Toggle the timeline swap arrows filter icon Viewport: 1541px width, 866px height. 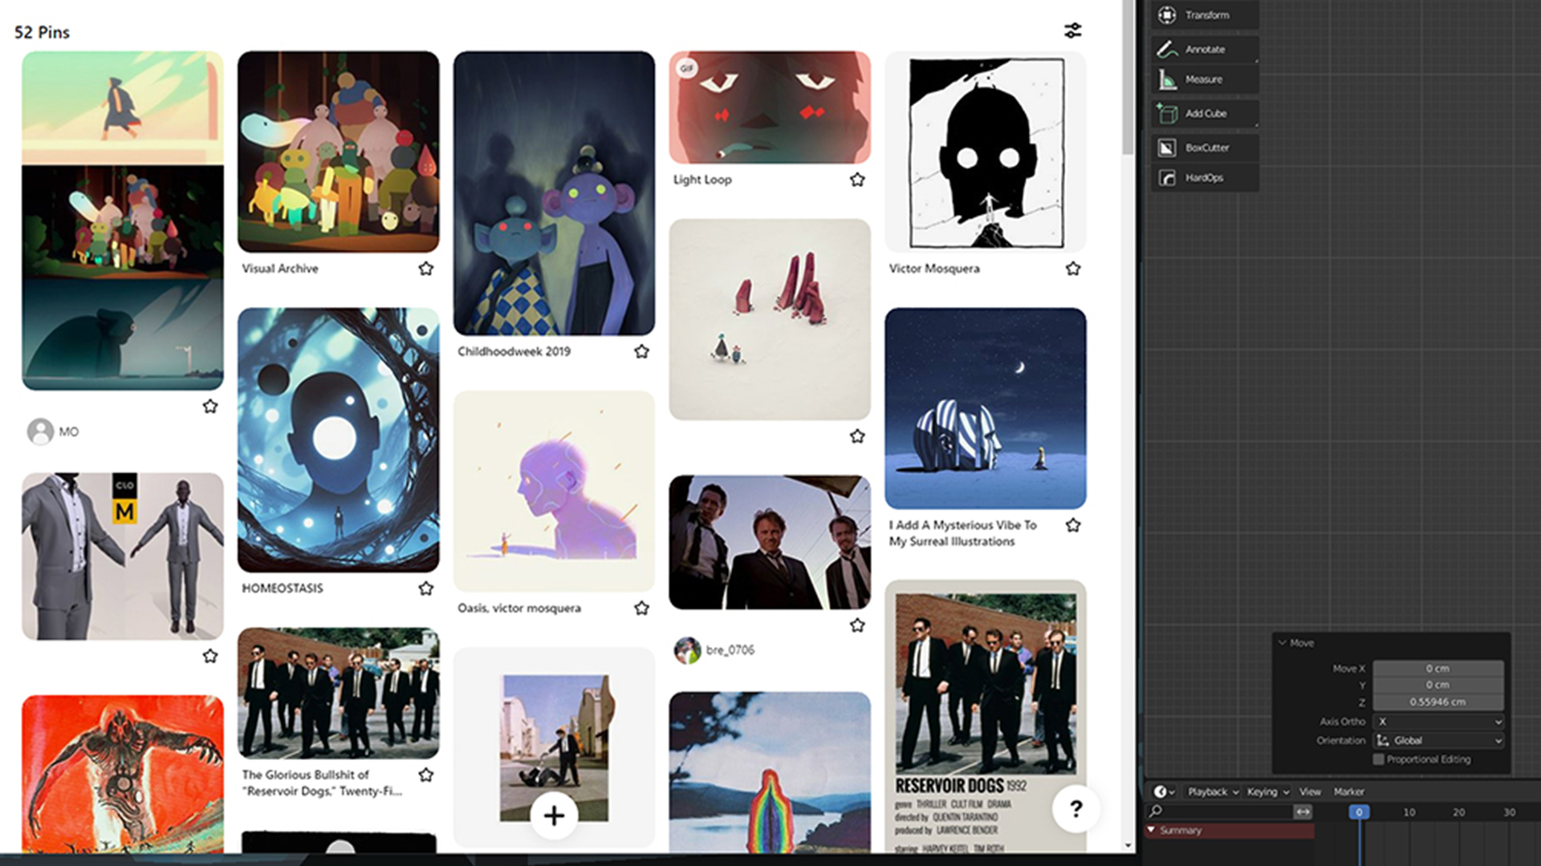1303,811
